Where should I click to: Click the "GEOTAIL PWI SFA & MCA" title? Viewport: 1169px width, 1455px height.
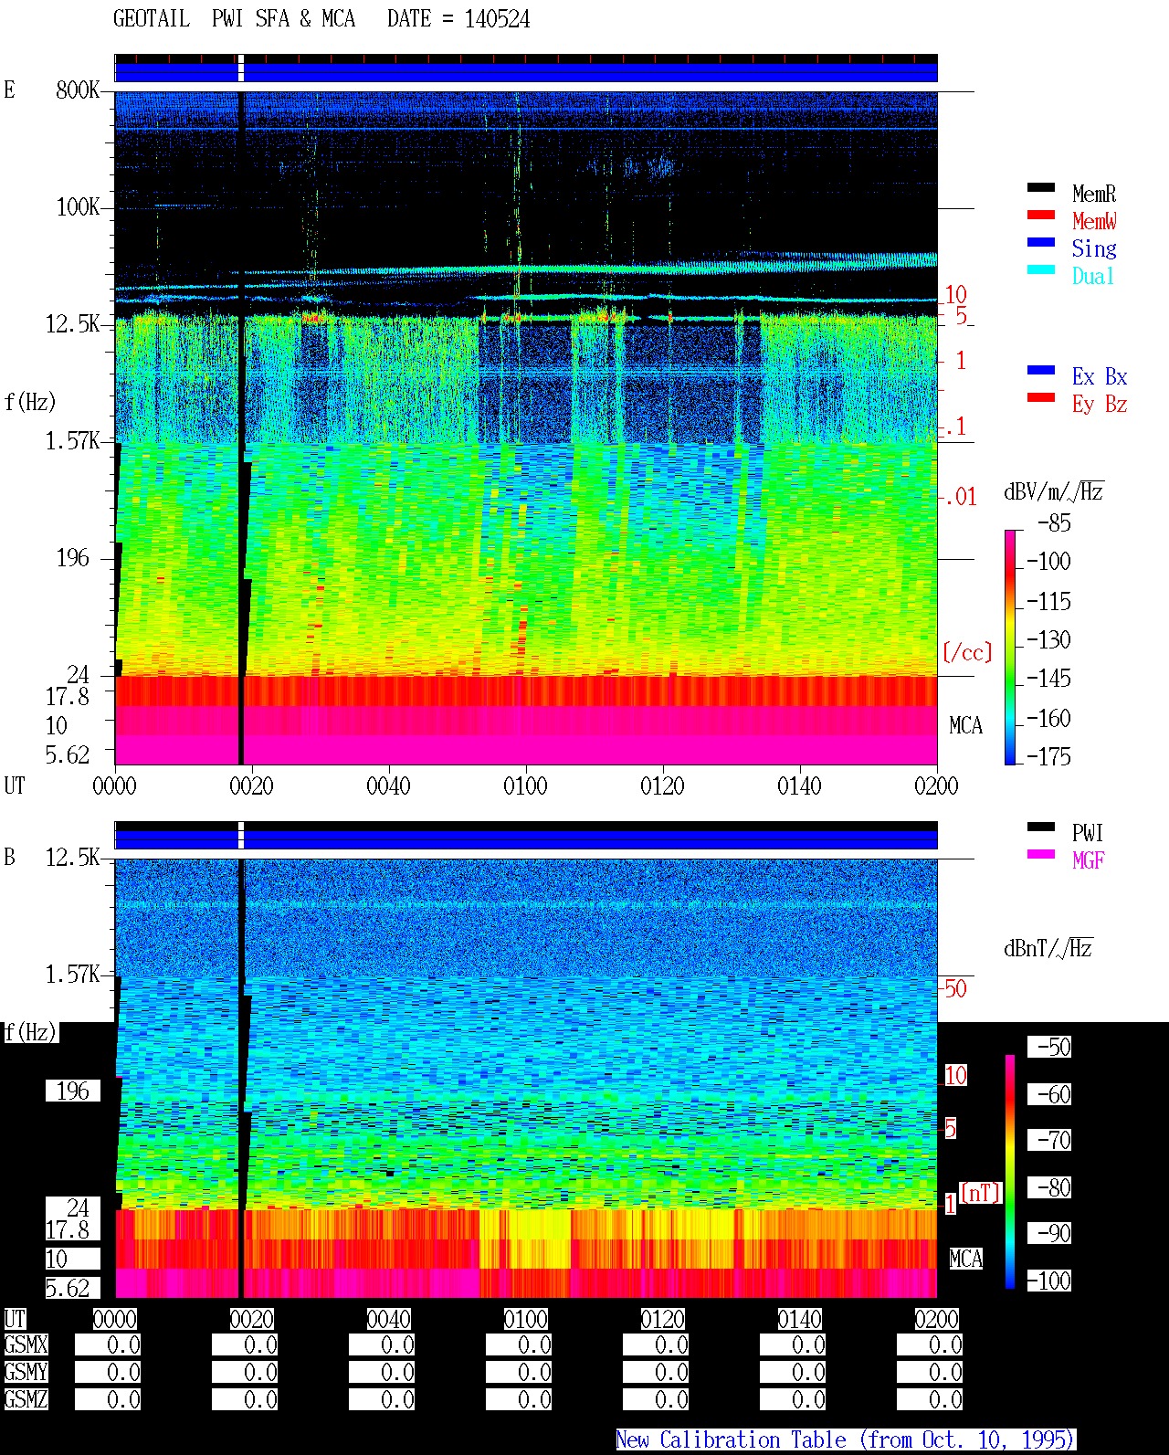pos(234,19)
